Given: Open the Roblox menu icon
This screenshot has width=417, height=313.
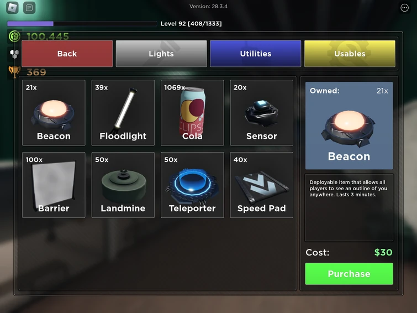Looking at the screenshot, I should 12,8.
